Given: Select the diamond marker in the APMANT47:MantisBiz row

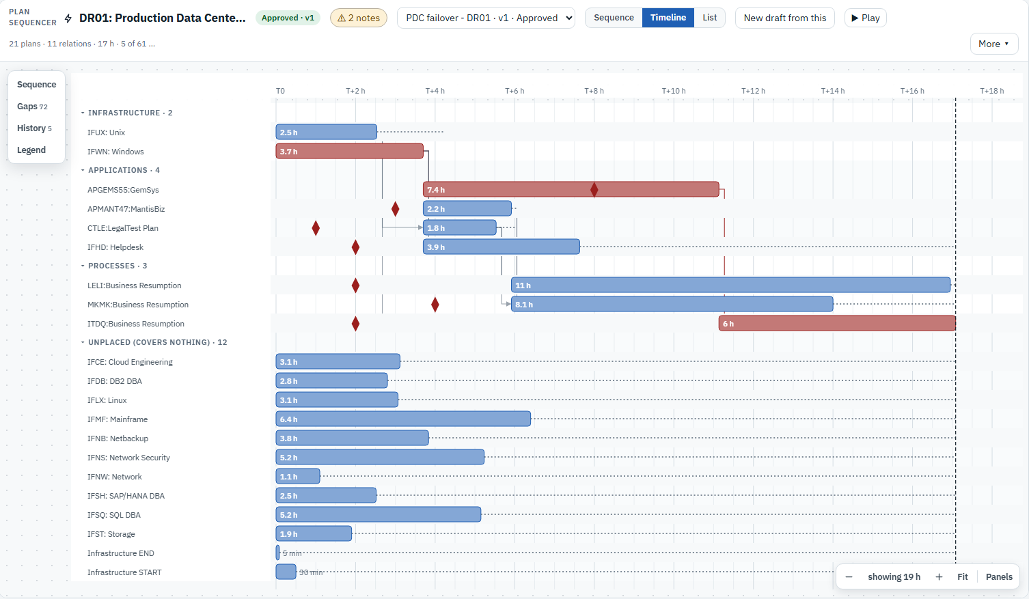Looking at the screenshot, I should (395, 209).
